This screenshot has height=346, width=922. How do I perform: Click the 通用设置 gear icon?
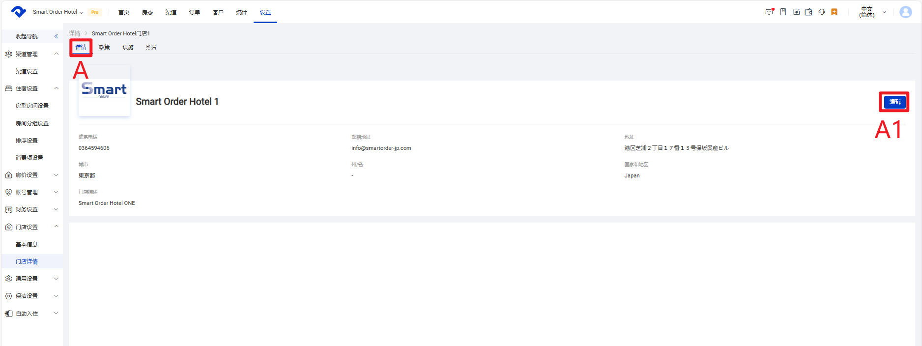click(8, 279)
